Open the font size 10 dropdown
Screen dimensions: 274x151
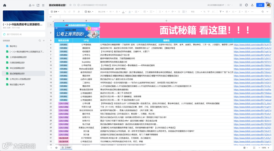click(111, 12)
